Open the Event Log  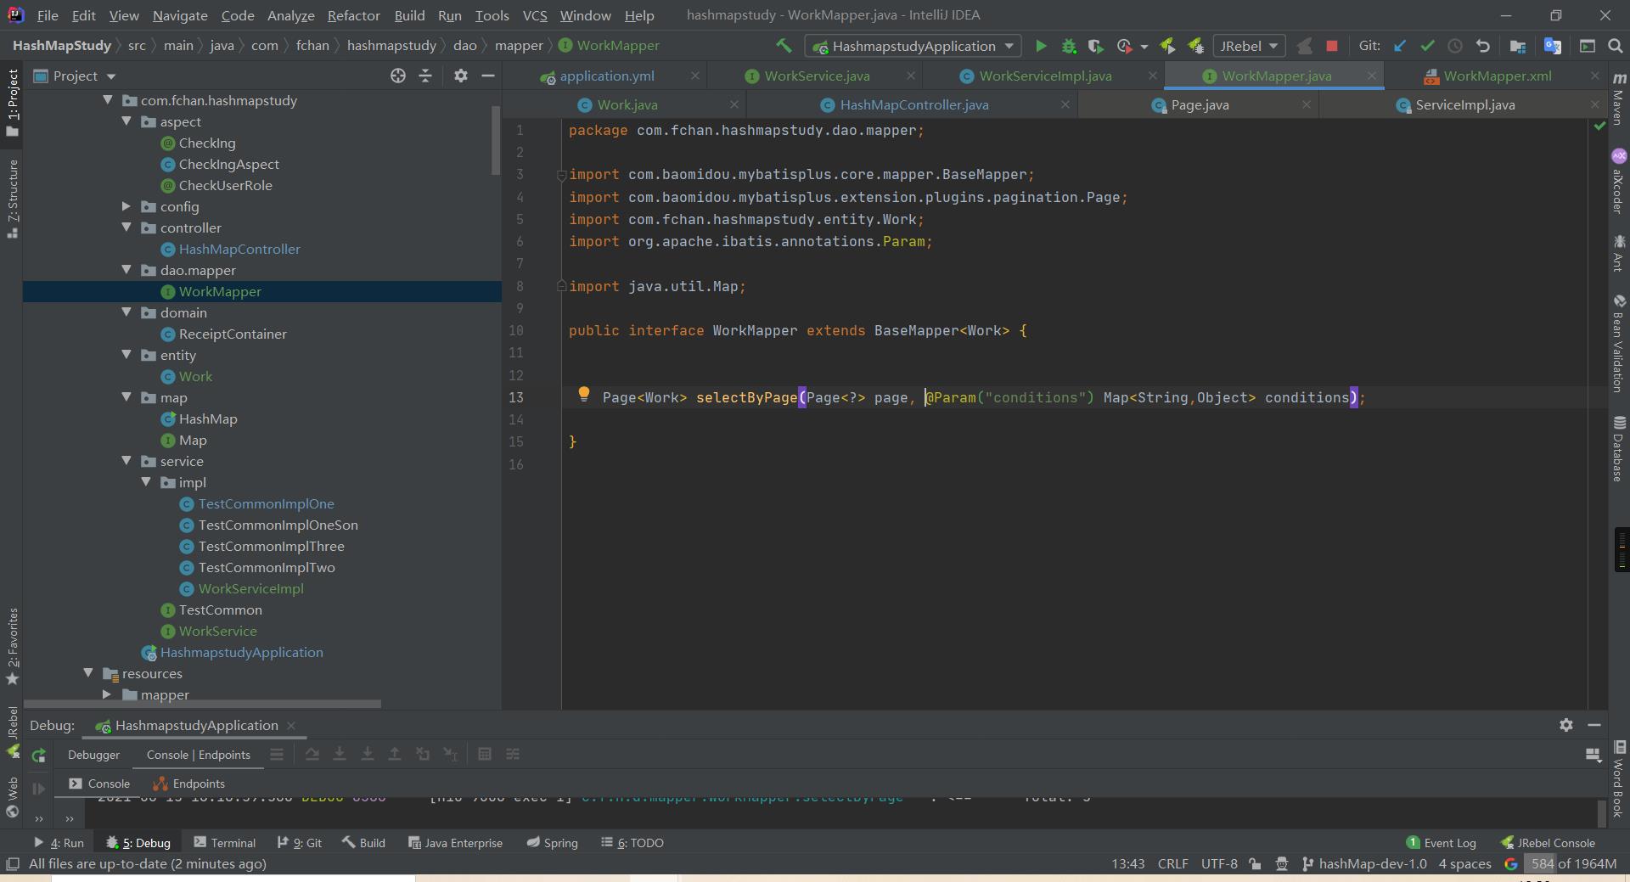(x=1441, y=843)
